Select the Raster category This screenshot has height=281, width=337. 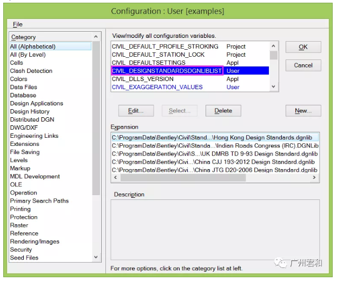[x=51, y=225]
